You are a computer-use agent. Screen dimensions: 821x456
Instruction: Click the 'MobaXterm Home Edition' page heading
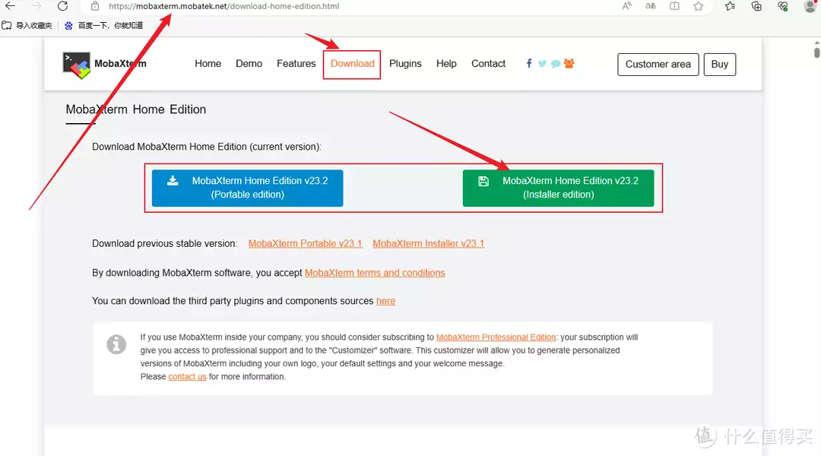point(135,109)
